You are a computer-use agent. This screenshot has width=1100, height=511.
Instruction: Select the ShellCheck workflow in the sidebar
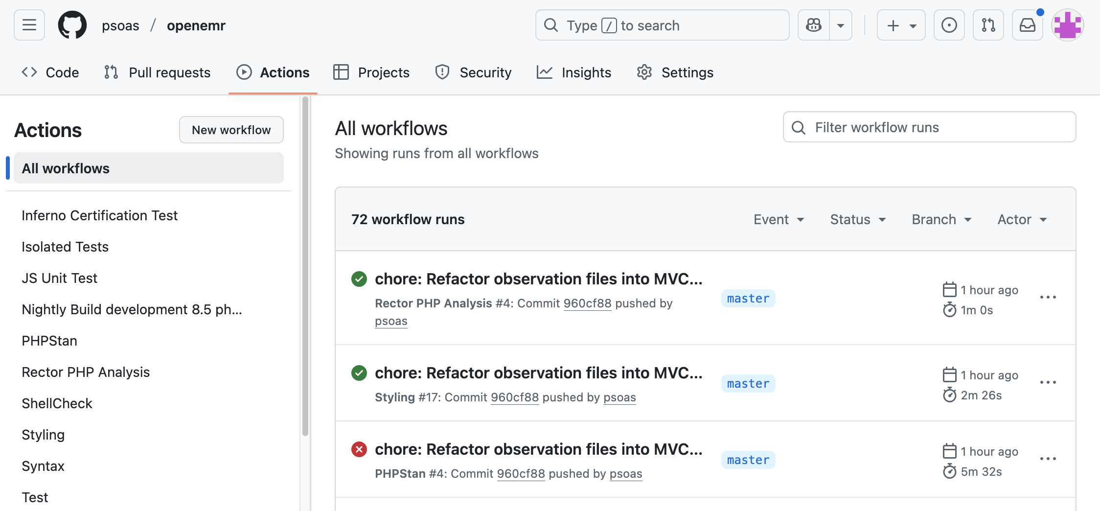pos(57,403)
